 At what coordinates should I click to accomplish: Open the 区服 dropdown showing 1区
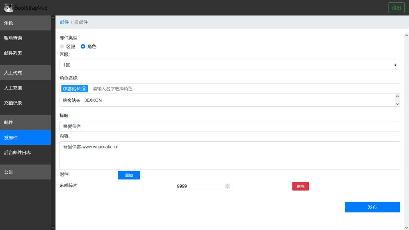[230, 65]
